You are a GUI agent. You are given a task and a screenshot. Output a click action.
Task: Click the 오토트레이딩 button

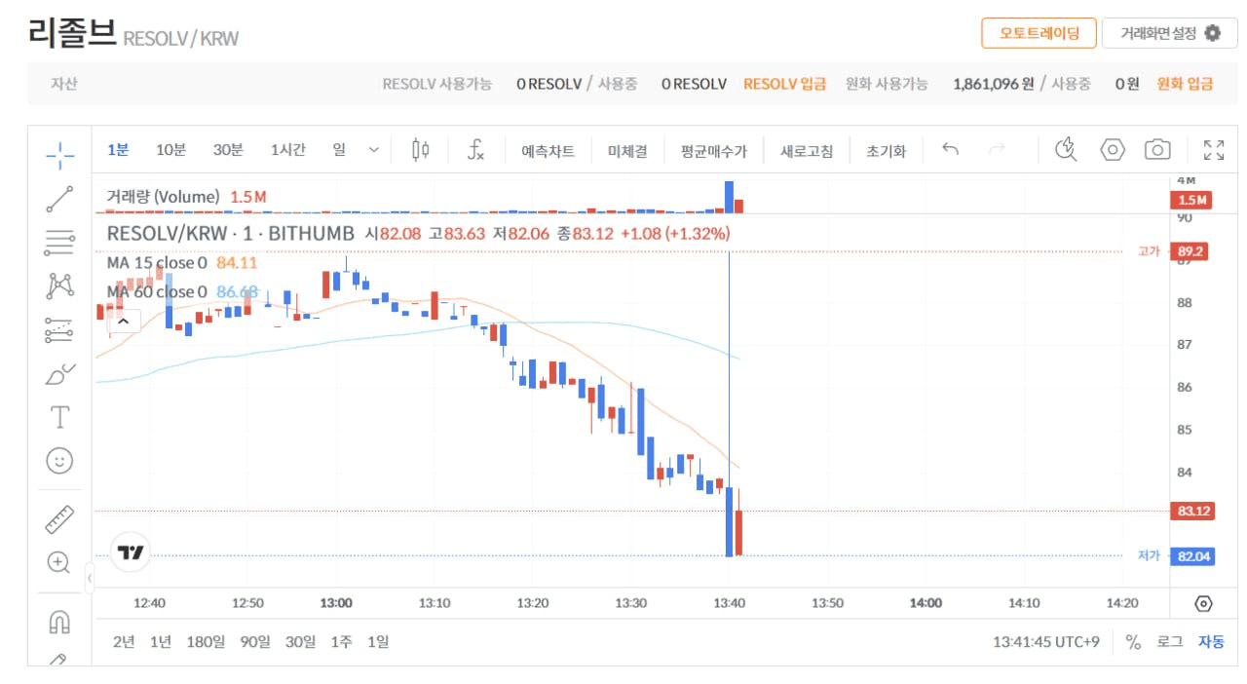point(1039,33)
